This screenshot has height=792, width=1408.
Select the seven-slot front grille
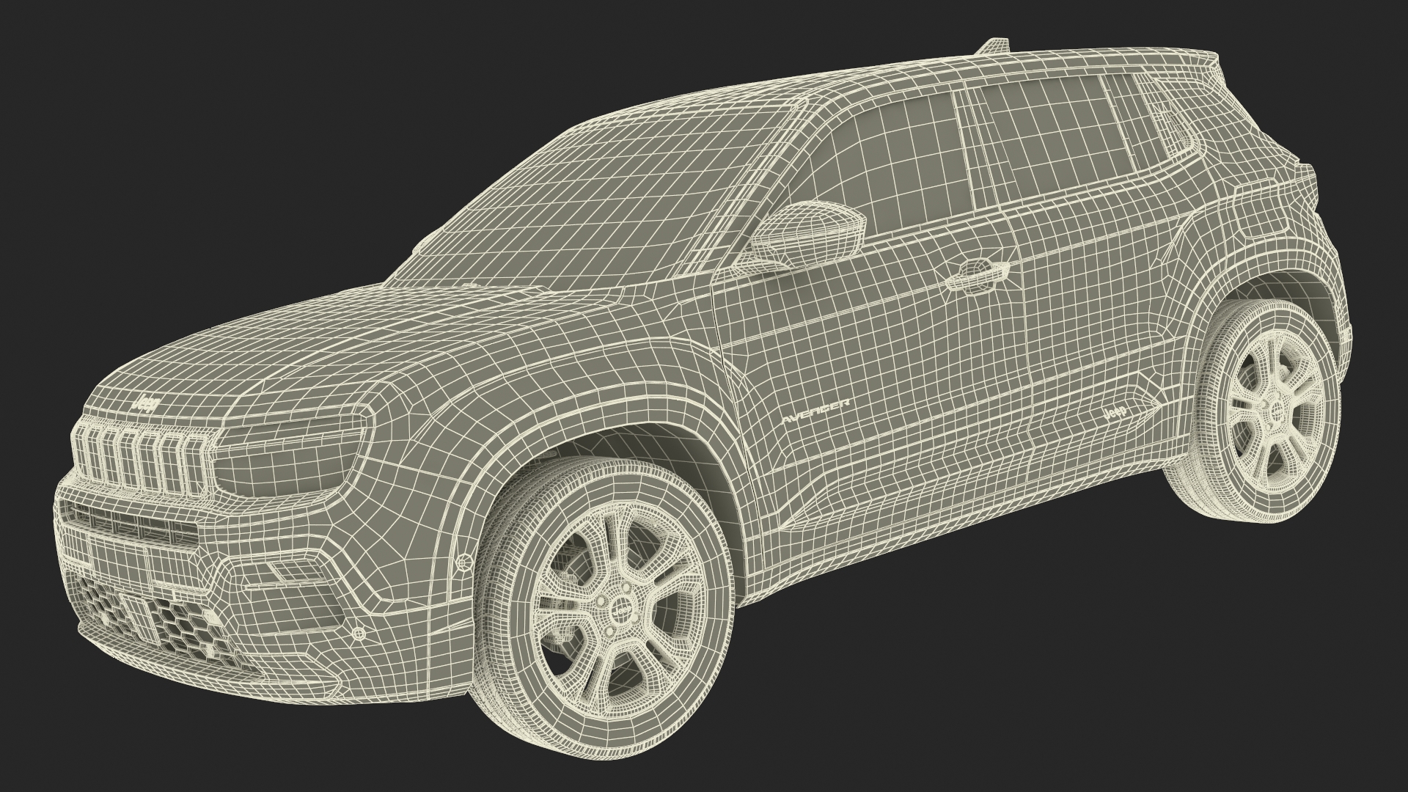pyautogui.click(x=143, y=461)
